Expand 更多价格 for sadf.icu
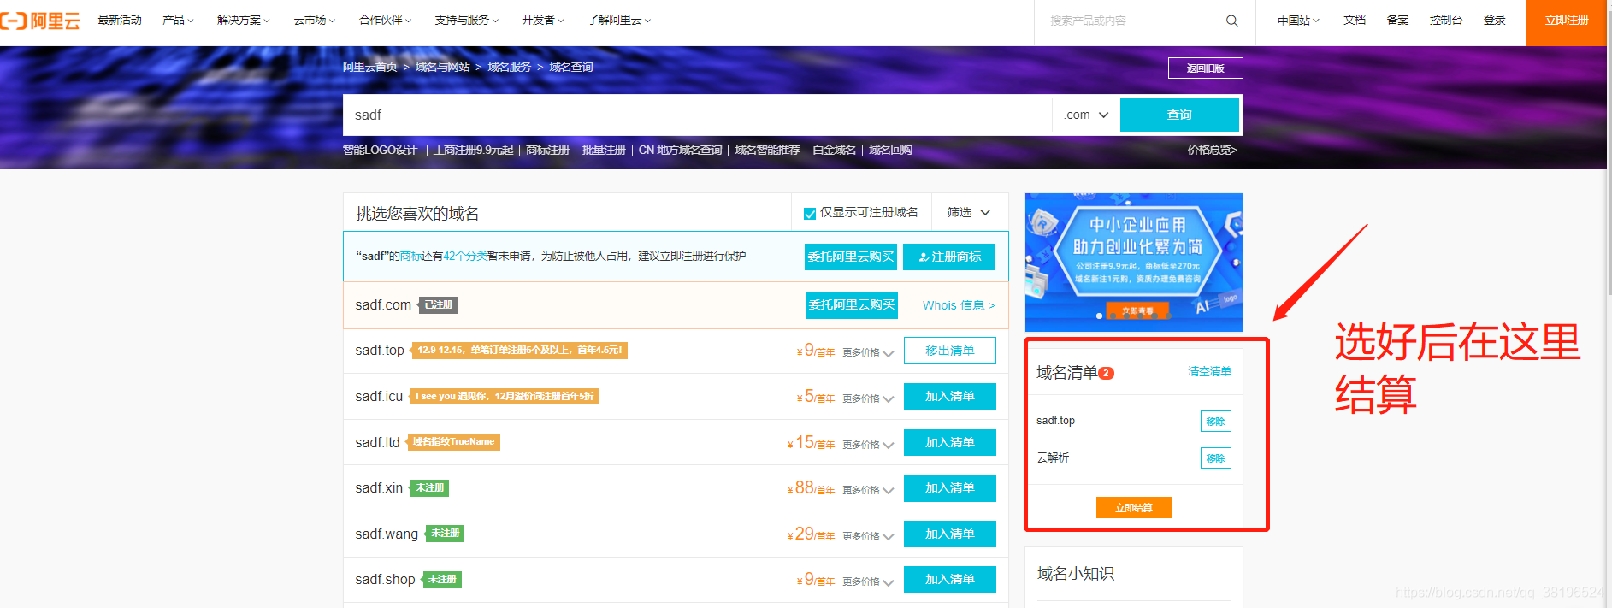This screenshot has height=608, width=1612. (x=867, y=398)
